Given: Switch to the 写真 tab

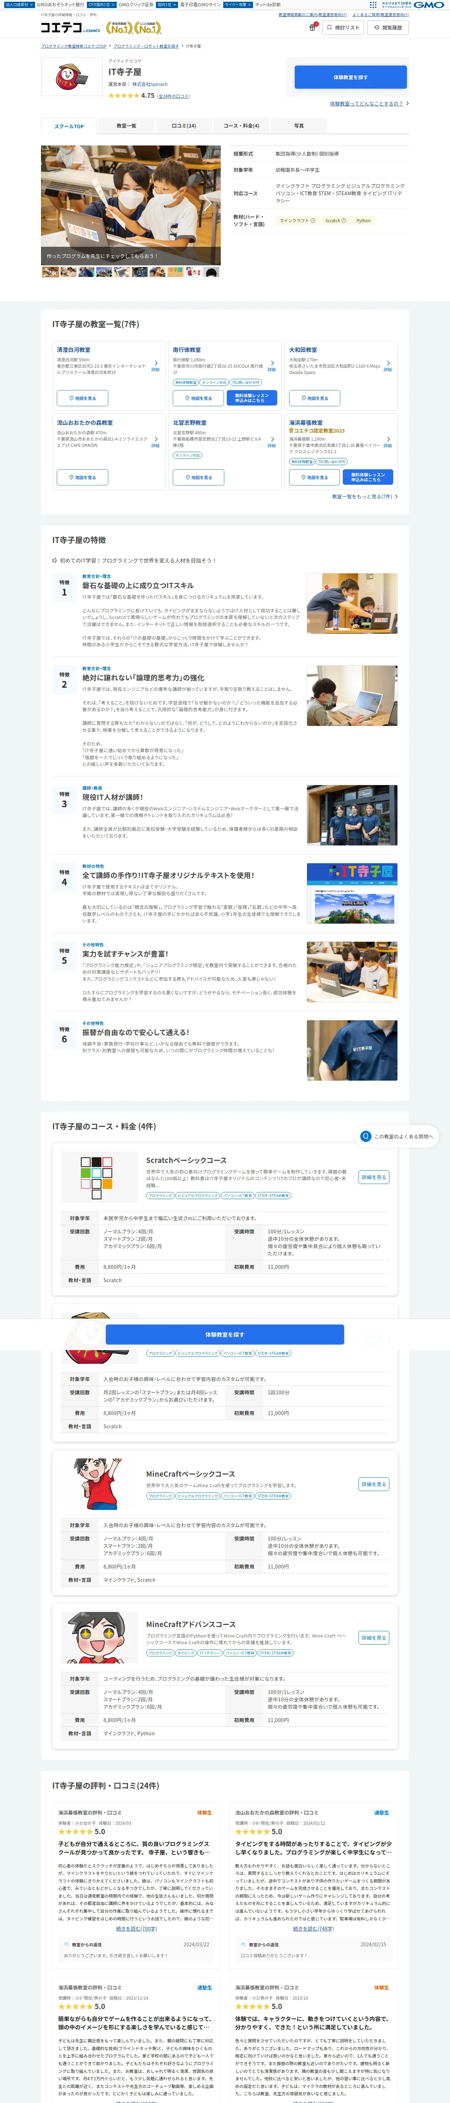Looking at the screenshot, I should [x=299, y=126].
